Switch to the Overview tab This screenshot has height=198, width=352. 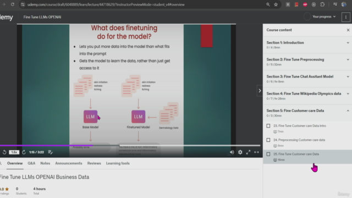pos(15,163)
